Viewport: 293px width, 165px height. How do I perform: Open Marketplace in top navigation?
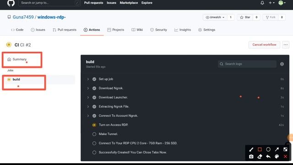pyautogui.click(x=129, y=3)
